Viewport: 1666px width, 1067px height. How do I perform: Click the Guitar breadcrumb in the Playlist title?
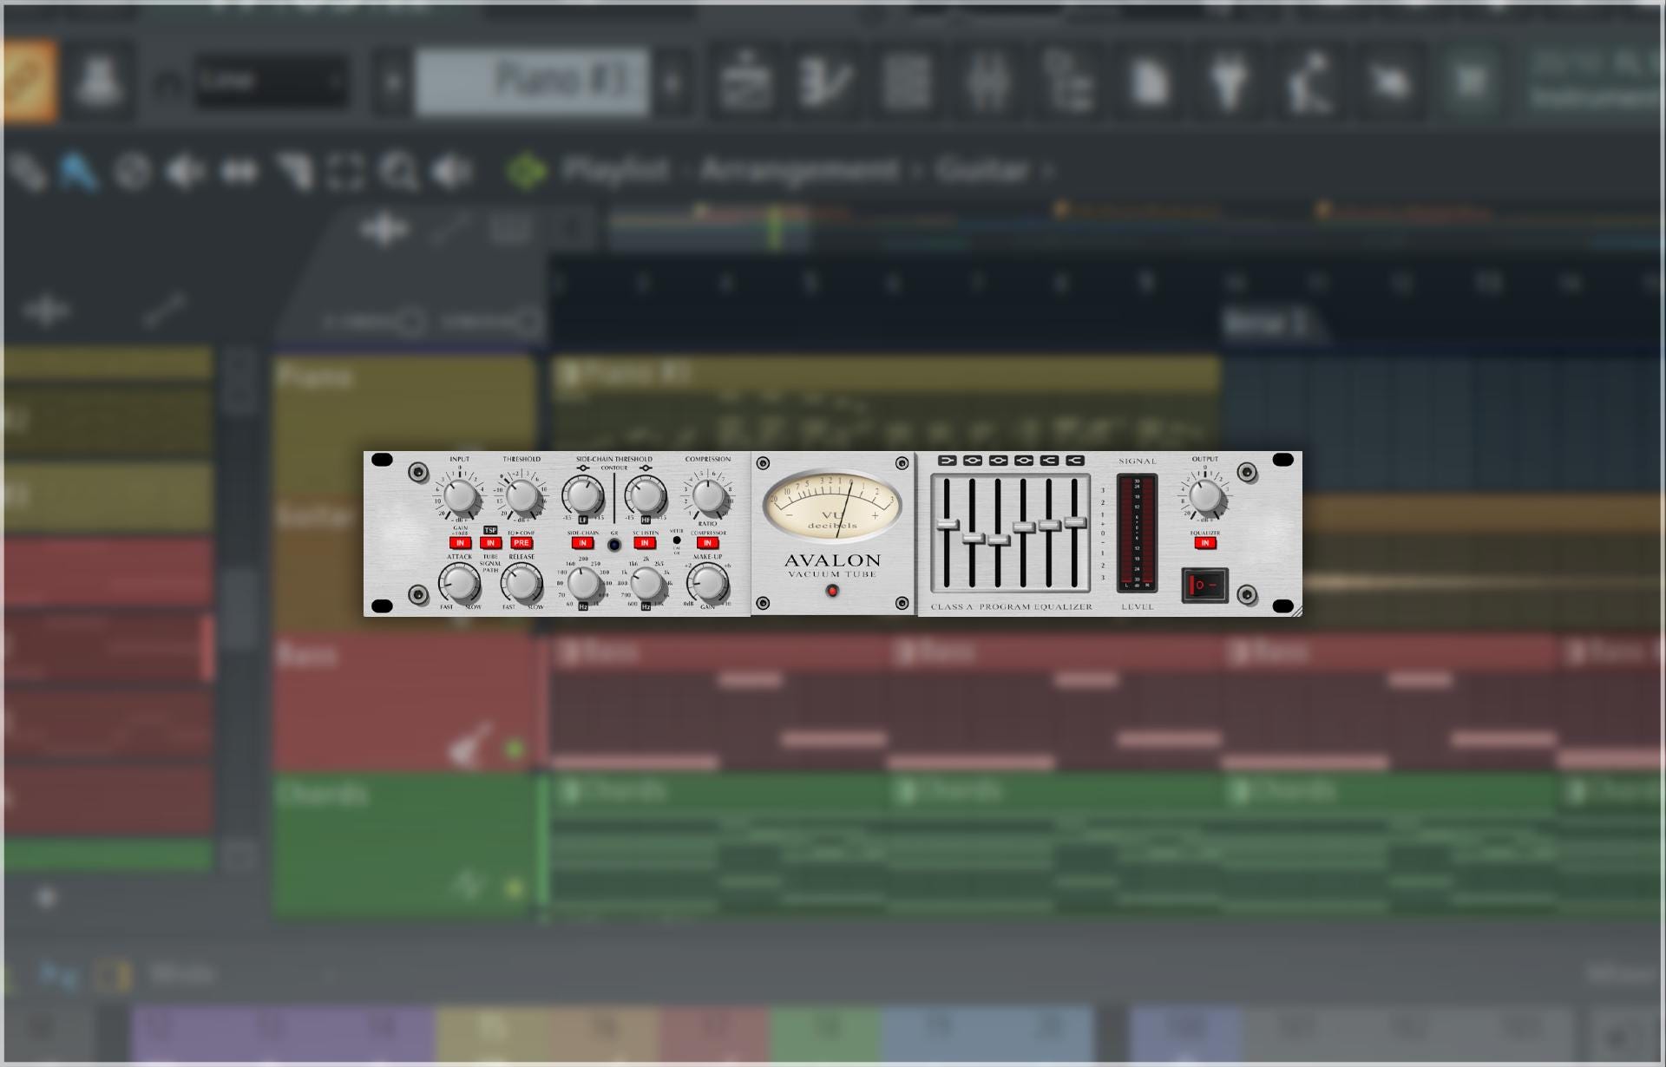click(x=982, y=170)
